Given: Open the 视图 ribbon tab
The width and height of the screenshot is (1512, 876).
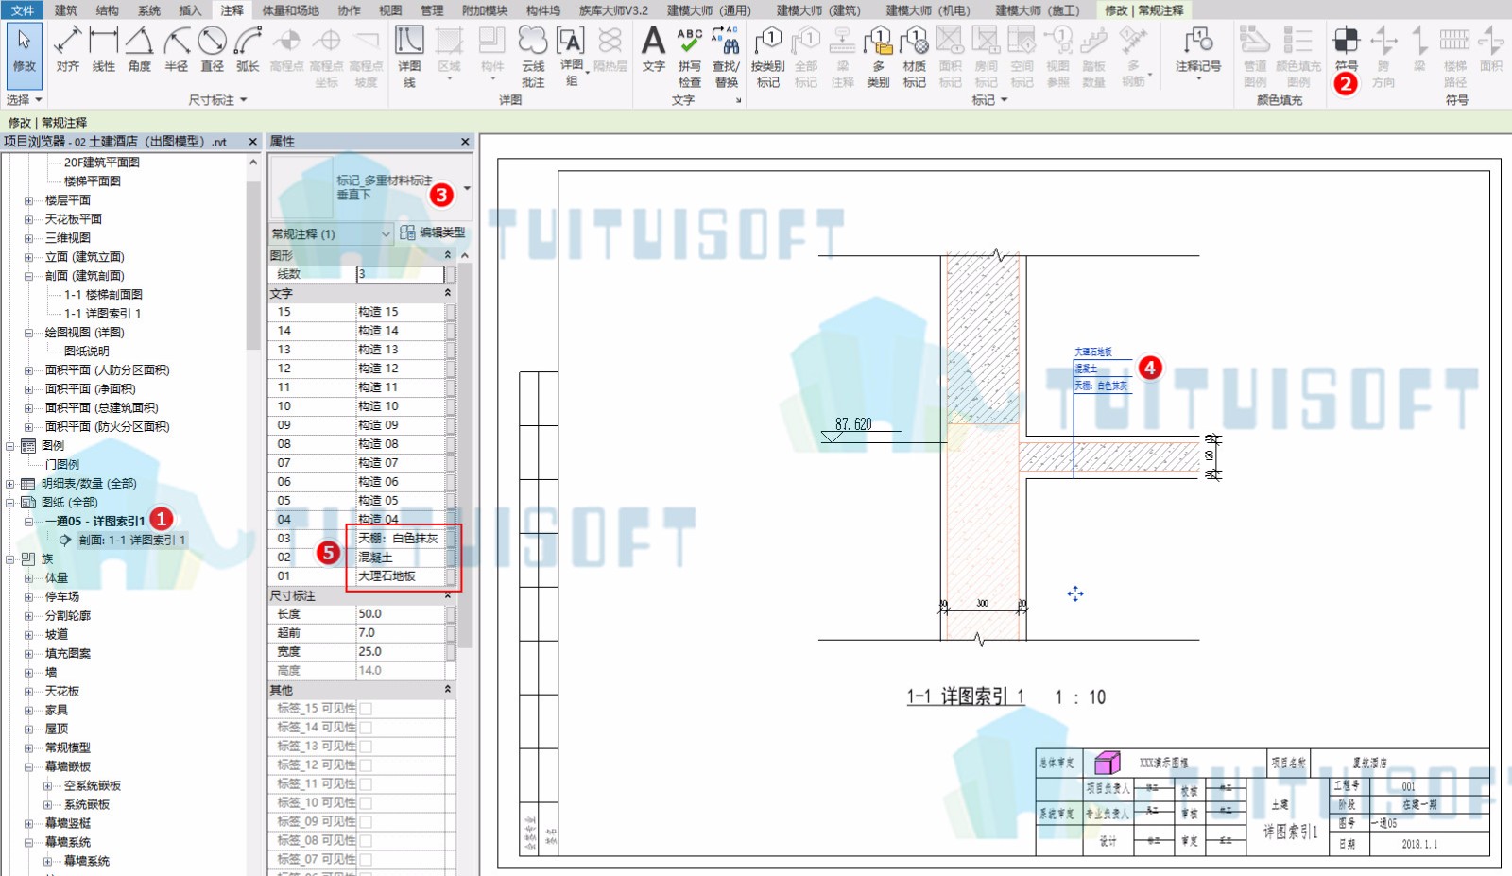Looking at the screenshot, I should 390,10.
